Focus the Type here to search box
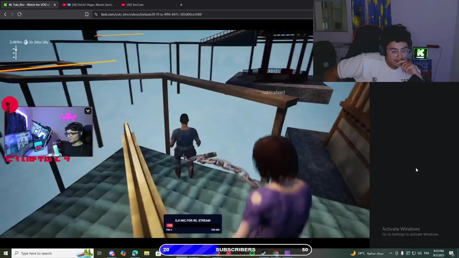Screen dimensions: 459x258 click(52, 253)
